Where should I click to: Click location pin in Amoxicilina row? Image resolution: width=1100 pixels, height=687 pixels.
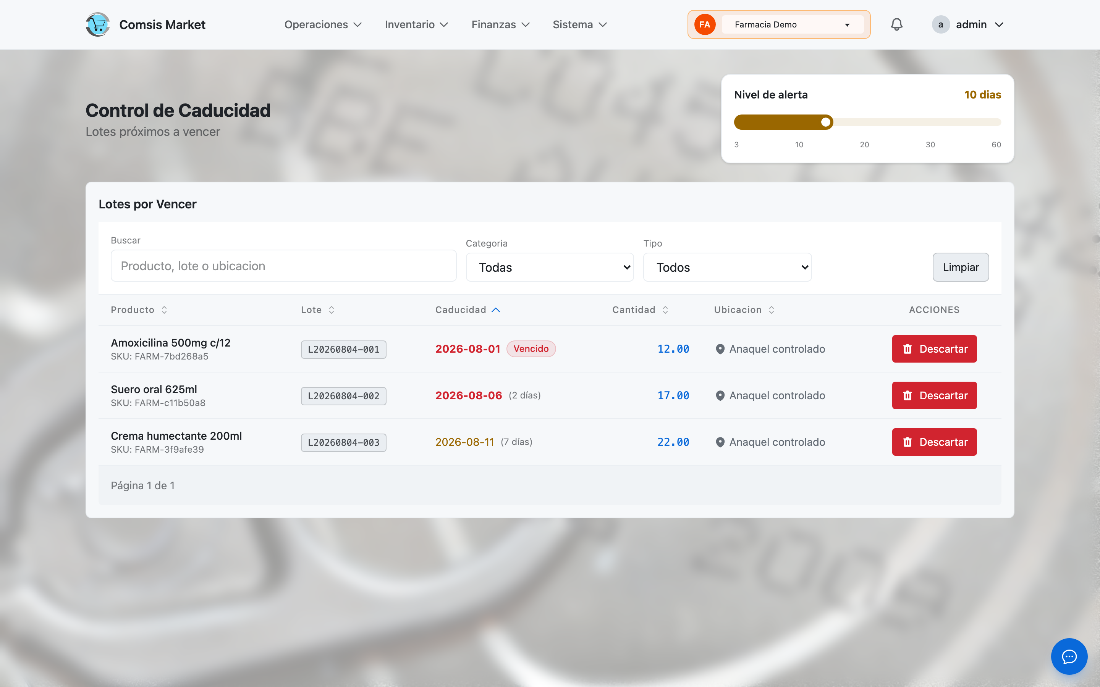click(x=720, y=349)
